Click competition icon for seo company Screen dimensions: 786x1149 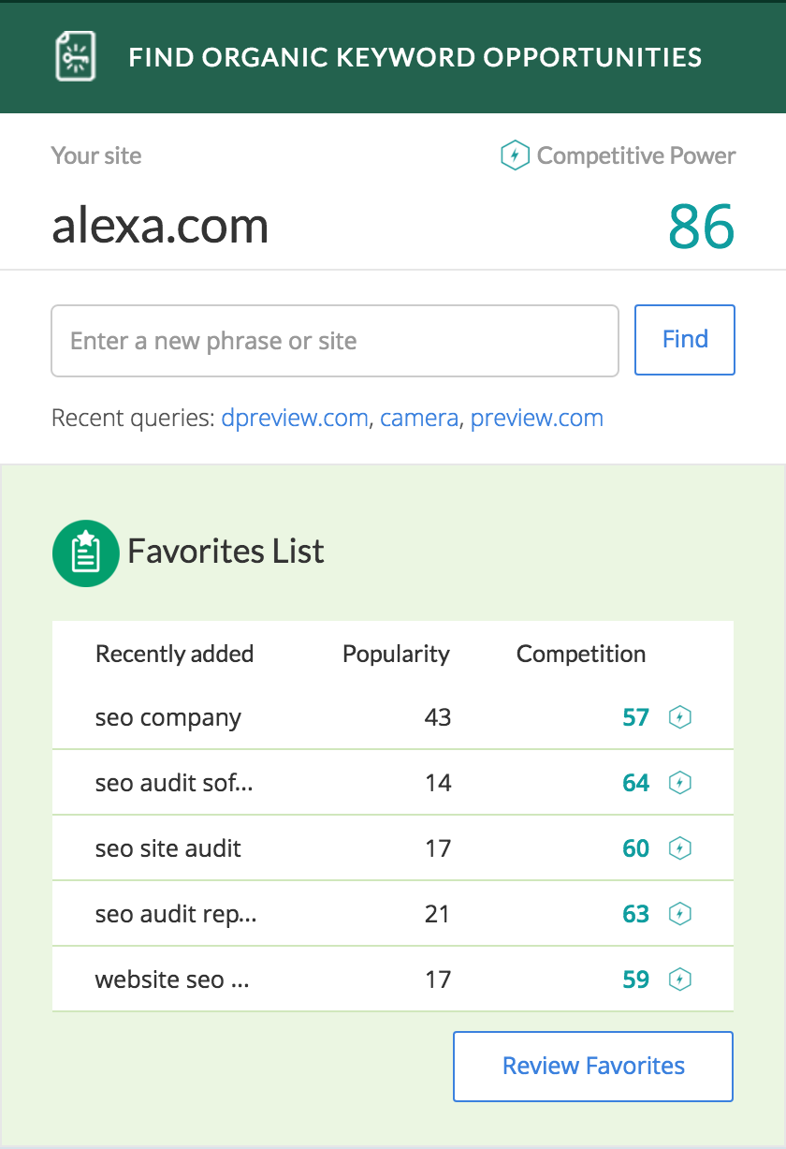[680, 718]
